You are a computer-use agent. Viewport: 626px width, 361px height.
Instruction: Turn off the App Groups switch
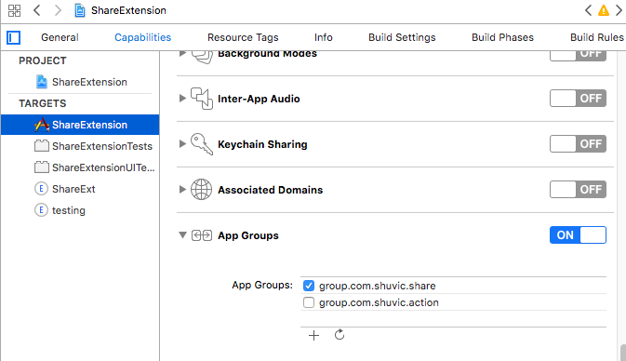[x=578, y=234]
